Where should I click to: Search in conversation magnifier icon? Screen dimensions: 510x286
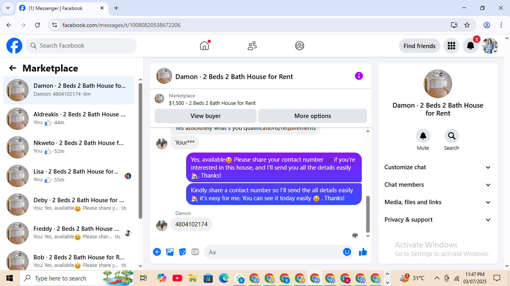tap(452, 136)
